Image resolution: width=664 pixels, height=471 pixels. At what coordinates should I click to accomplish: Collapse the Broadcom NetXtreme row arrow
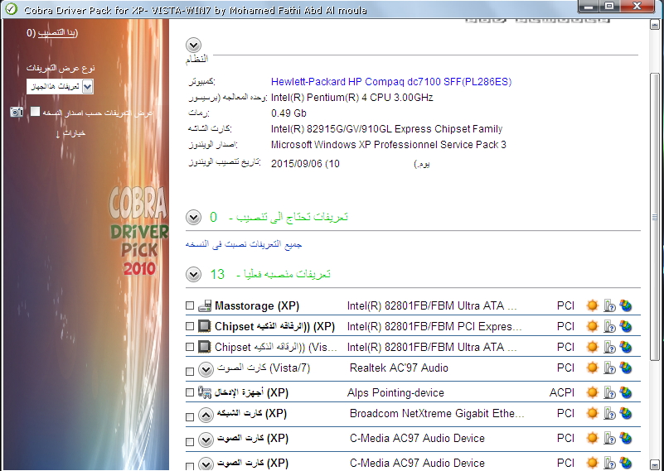click(206, 416)
